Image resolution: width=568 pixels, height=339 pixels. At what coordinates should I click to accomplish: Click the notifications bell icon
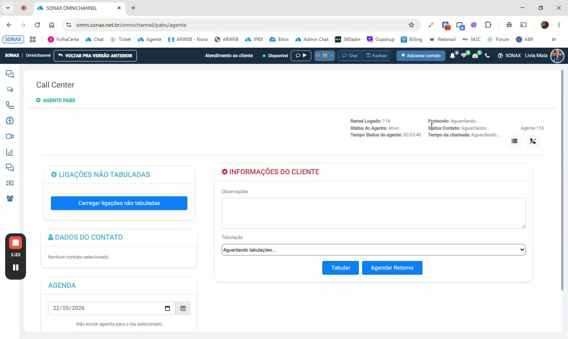(452, 56)
